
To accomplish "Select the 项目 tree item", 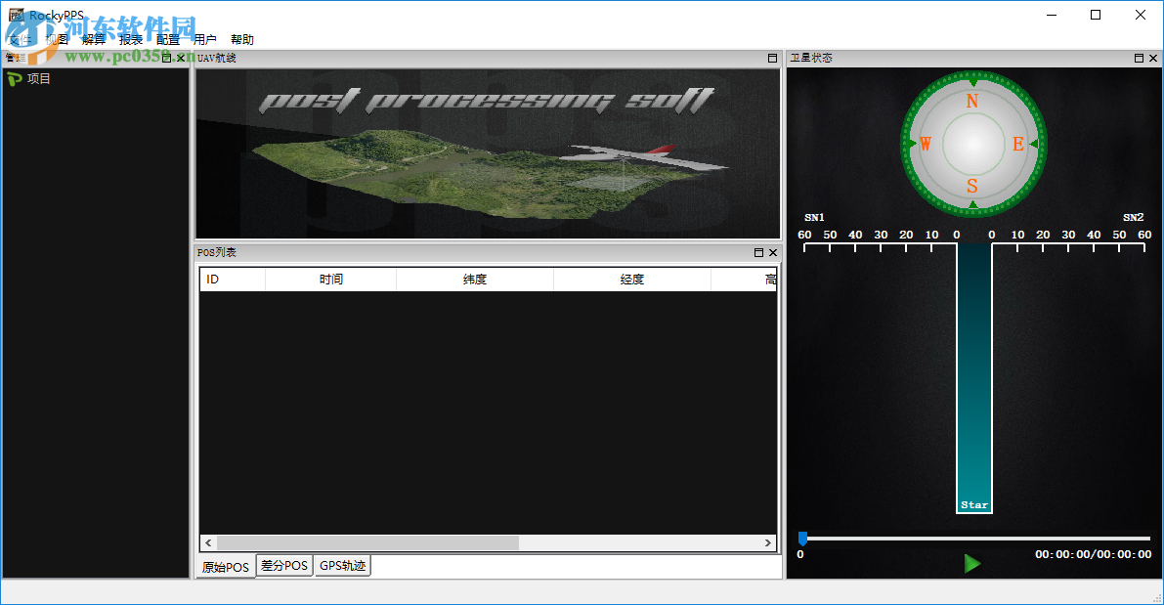I will (x=38, y=79).
